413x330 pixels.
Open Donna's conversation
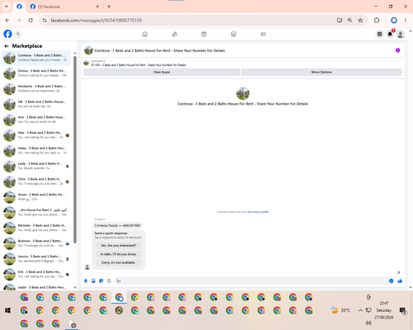click(36, 73)
